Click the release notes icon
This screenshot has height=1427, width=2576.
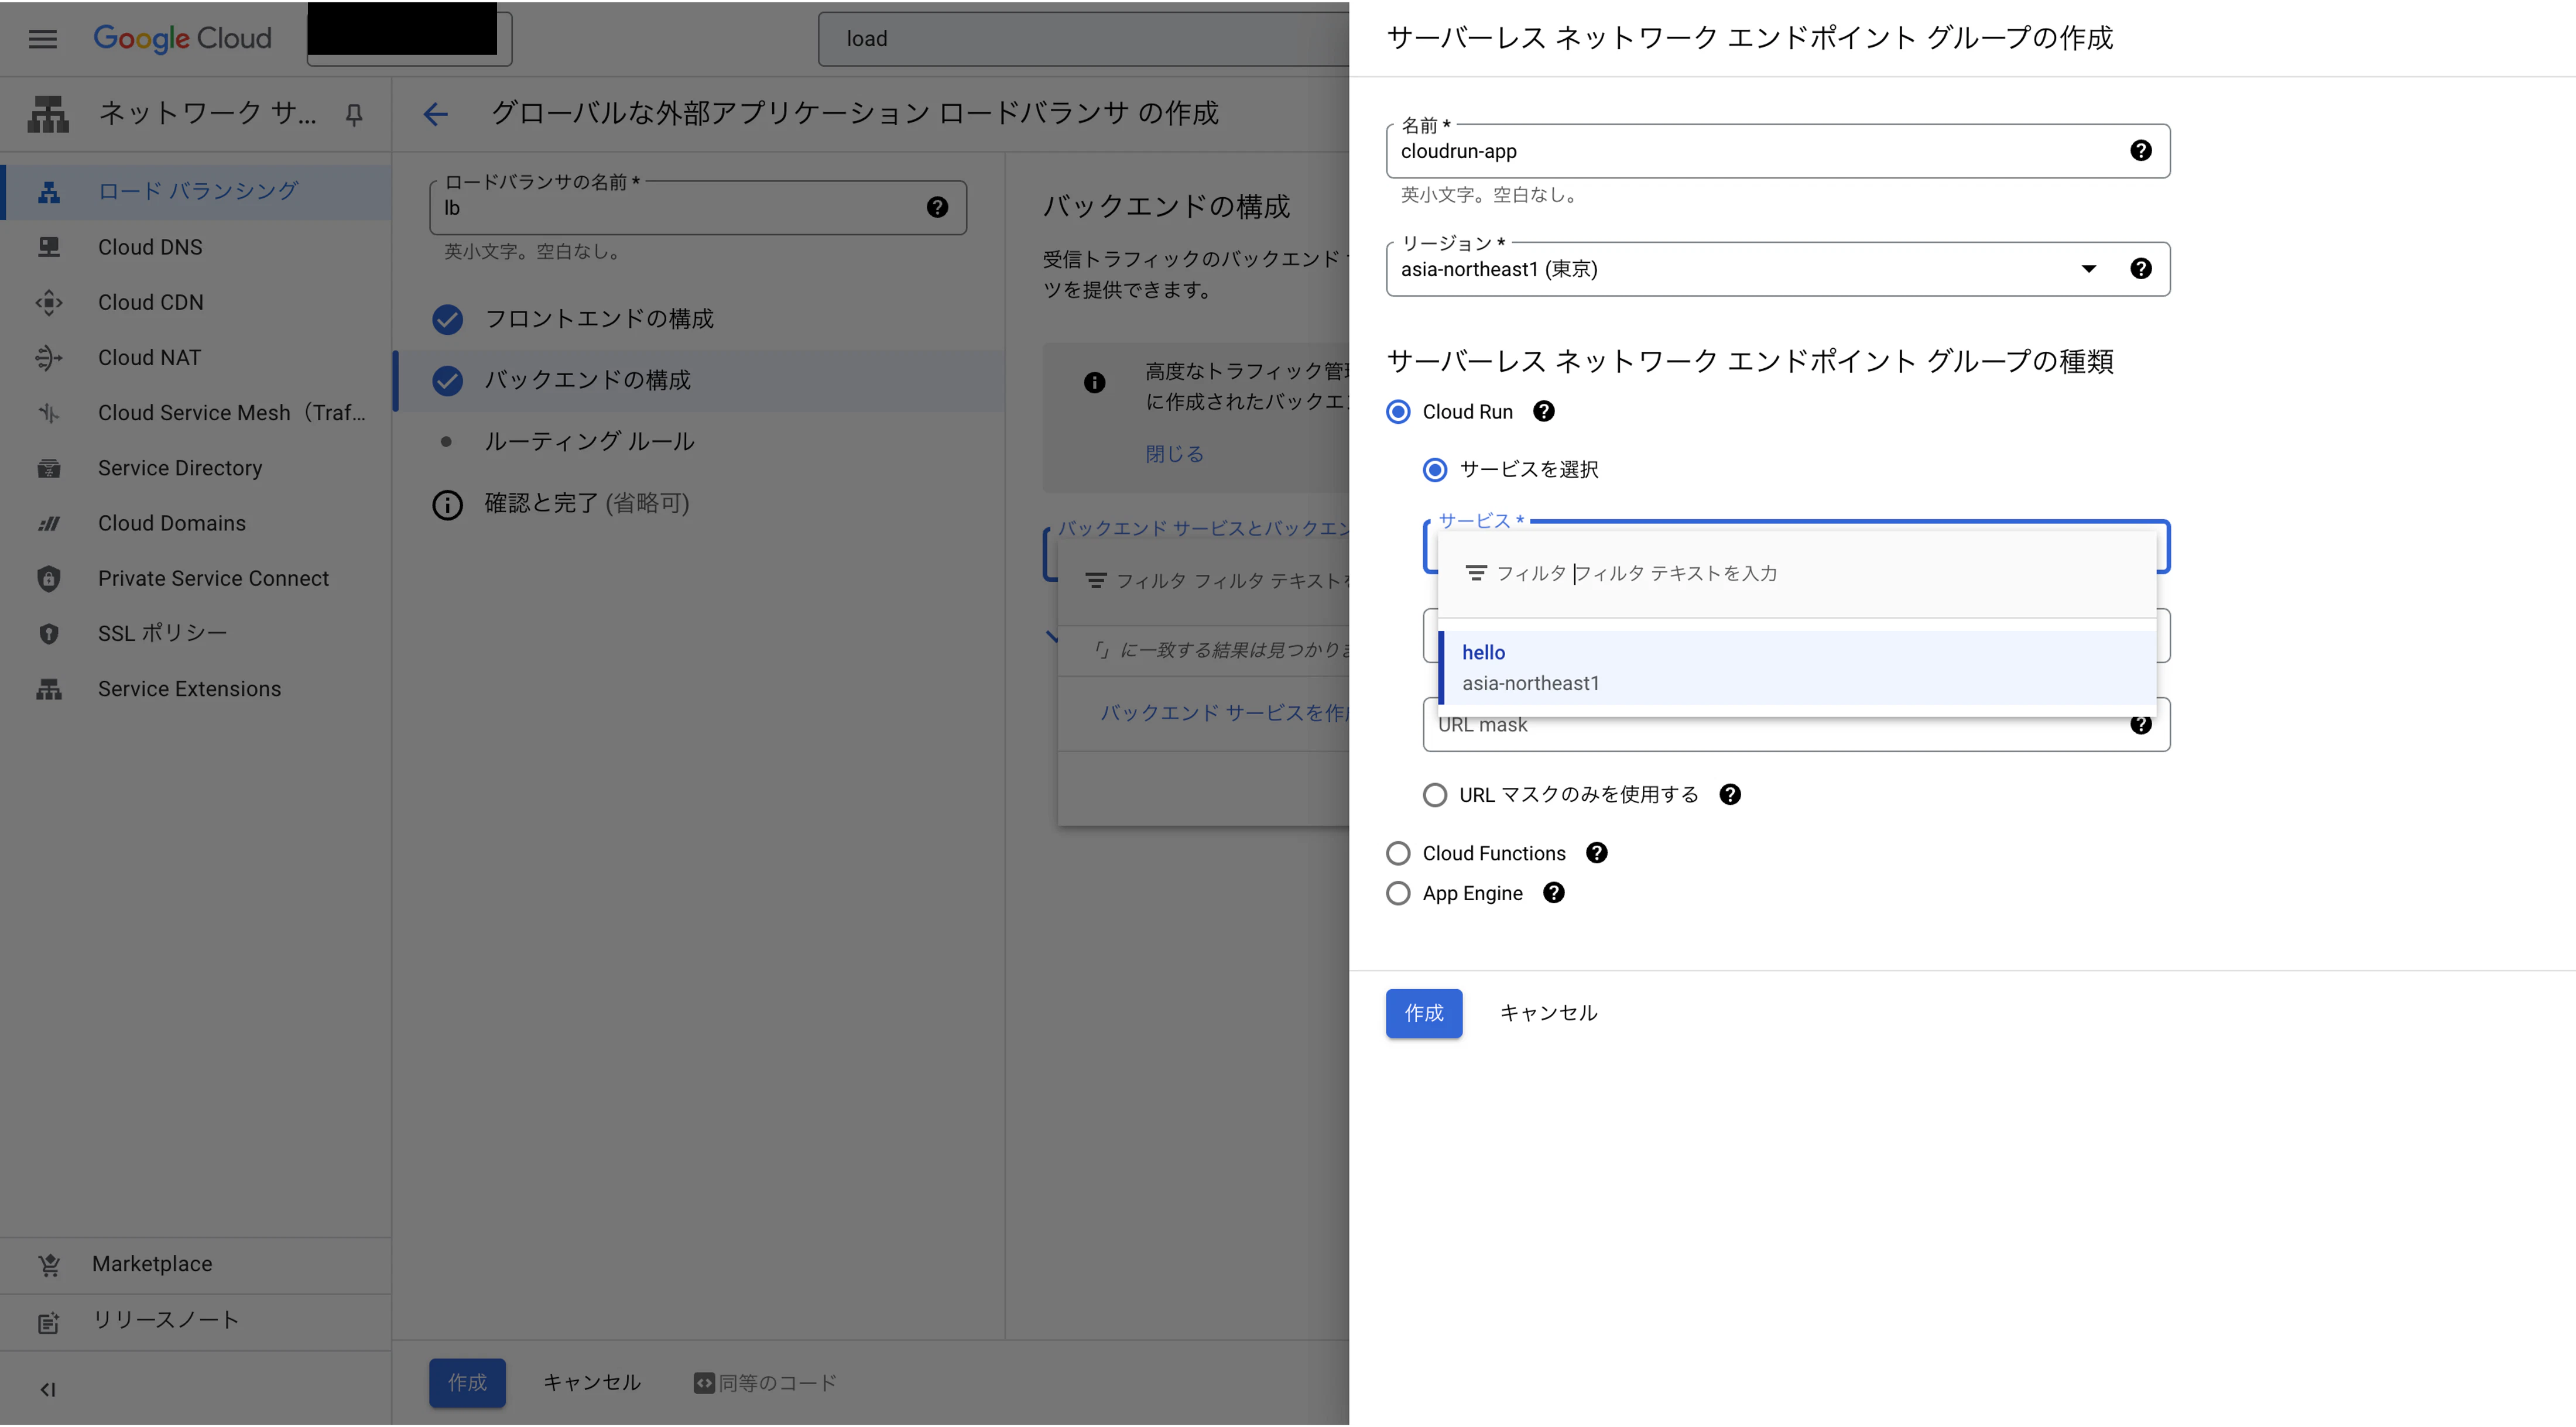point(49,1322)
